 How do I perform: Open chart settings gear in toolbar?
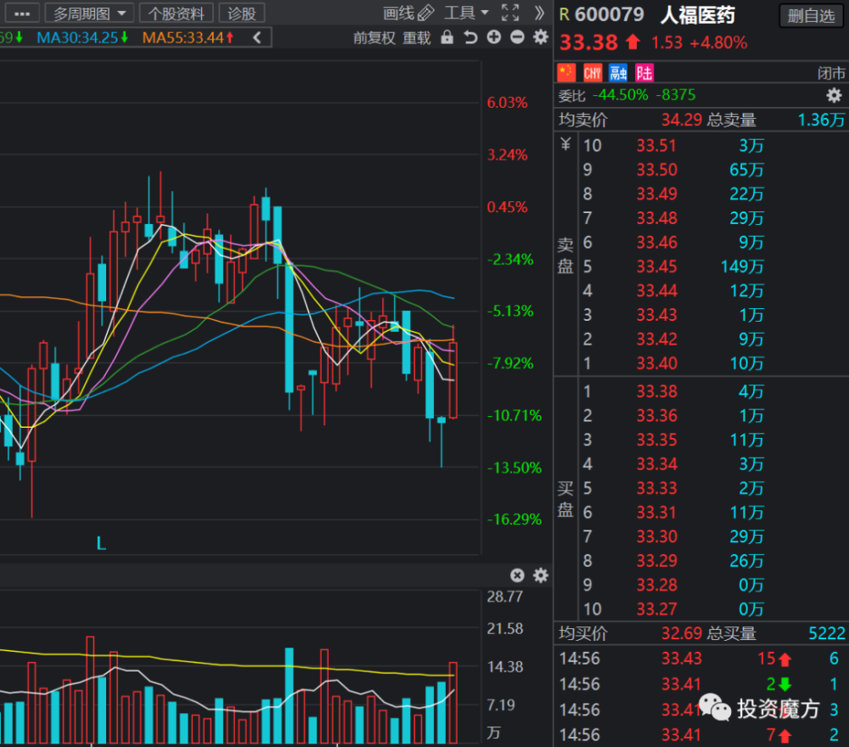point(540,37)
